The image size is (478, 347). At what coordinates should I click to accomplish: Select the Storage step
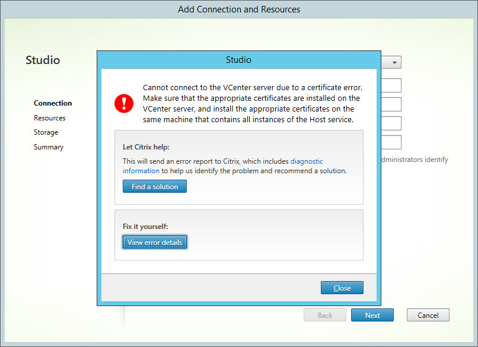[x=46, y=132]
